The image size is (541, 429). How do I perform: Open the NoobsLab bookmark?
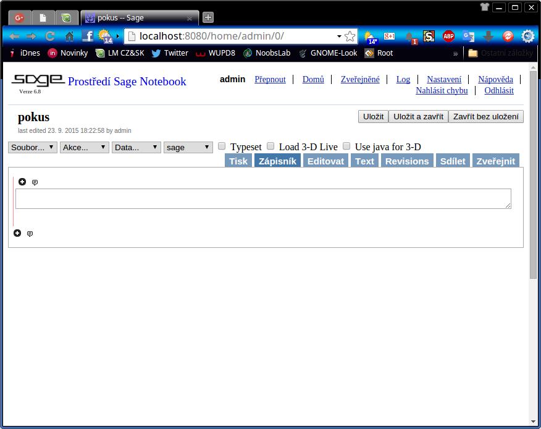[267, 53]
